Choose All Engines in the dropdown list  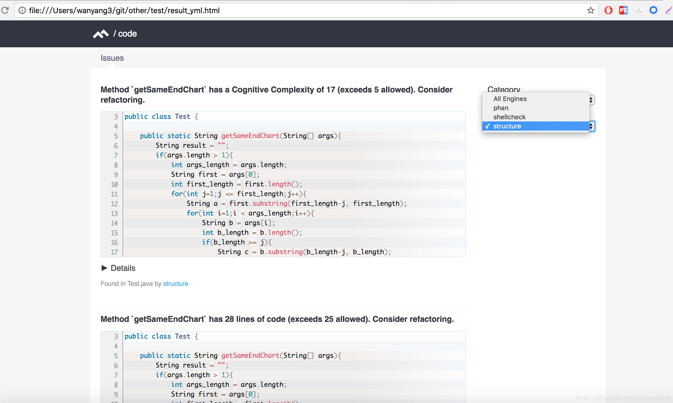point(536,99)
